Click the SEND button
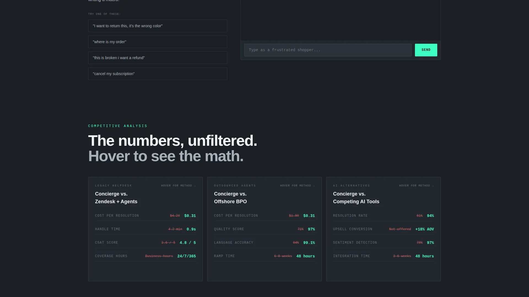 point(426,50)
